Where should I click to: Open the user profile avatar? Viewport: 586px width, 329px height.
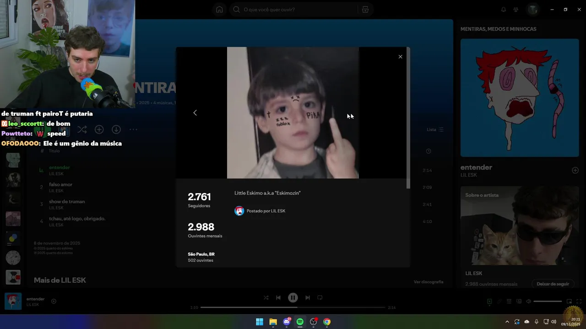pos(532,9)
